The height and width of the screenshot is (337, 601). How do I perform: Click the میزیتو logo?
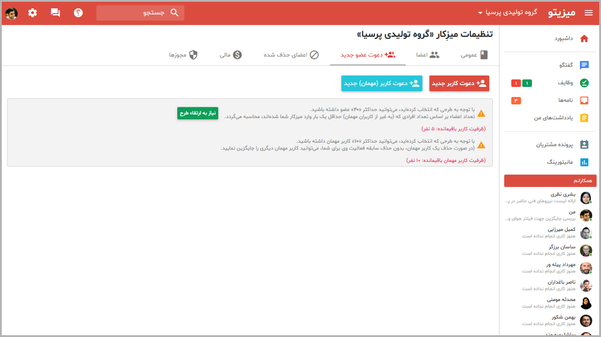pyautogui.click(x=561, y=13)
